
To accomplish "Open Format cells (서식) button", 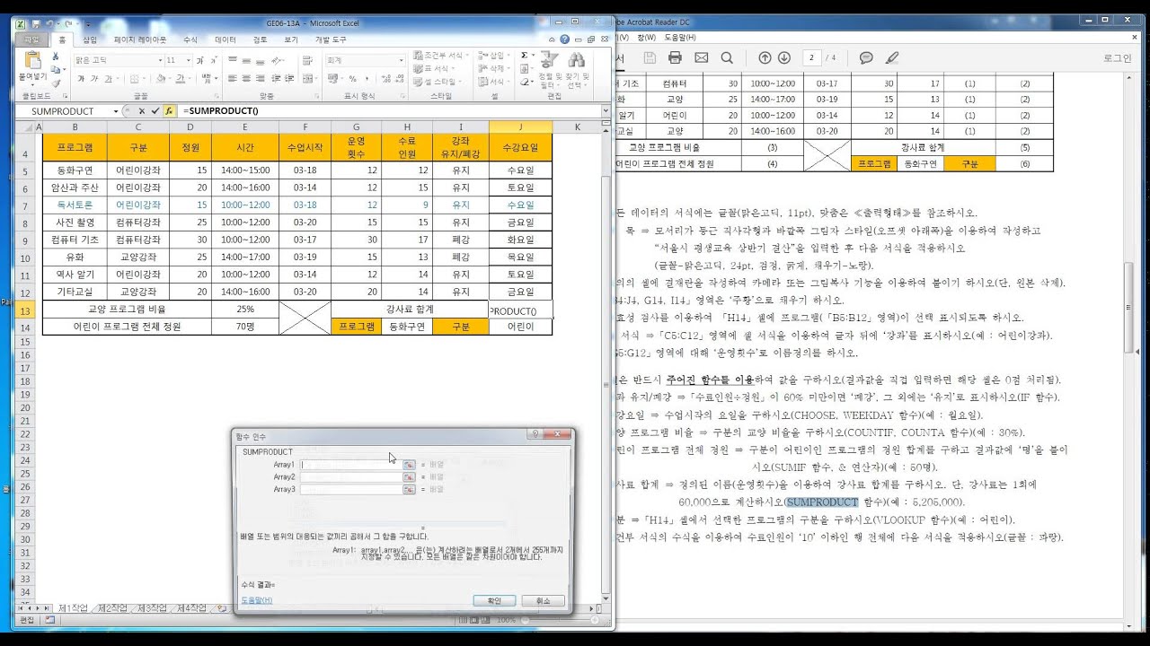I will click(493, 81).
